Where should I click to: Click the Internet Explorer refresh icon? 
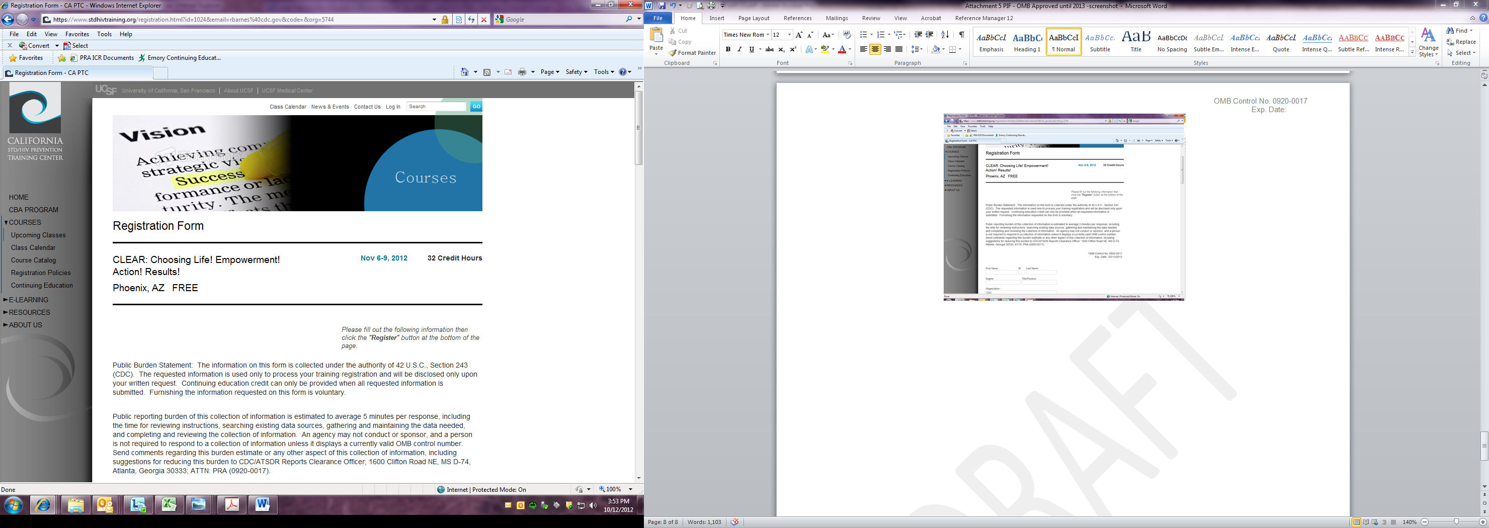pyautogui.click(x=471, y=20)
